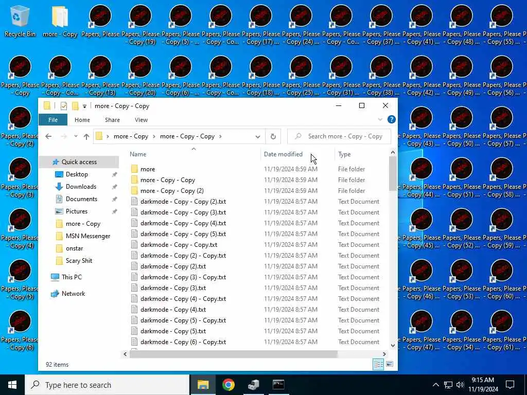Select Downloads in the navigation pane
Viewport: 527px width, 395px height.
tap(81, 187)
